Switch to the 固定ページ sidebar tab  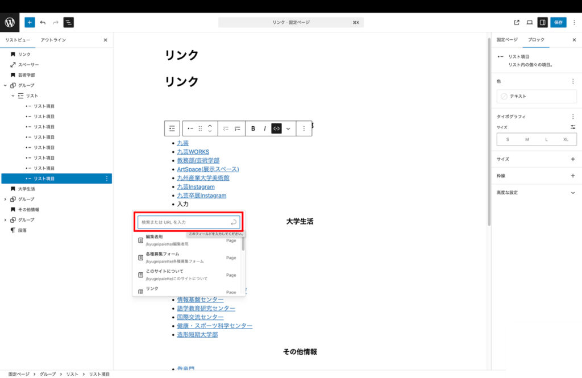(507, 40)
